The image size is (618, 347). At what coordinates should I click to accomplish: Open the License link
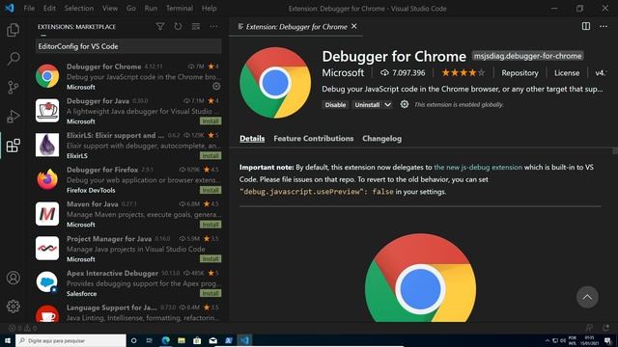(x=567, y=73)
